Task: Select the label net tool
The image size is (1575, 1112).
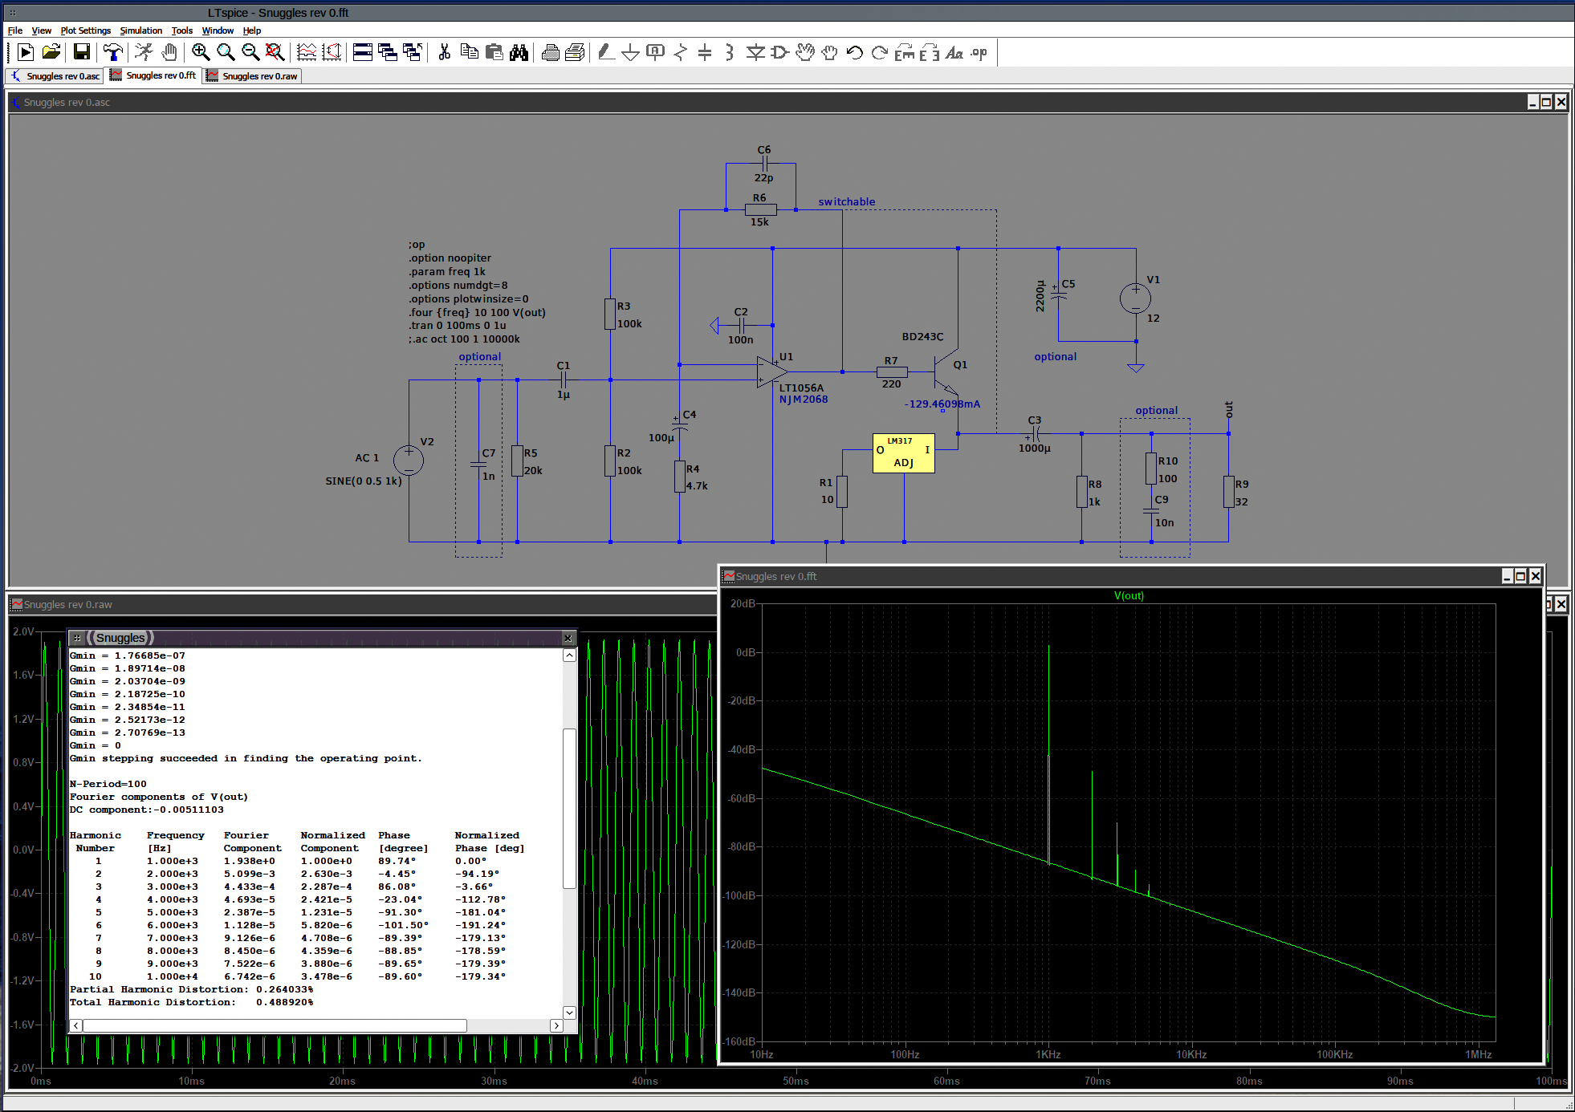Action: tap(656, 53)
